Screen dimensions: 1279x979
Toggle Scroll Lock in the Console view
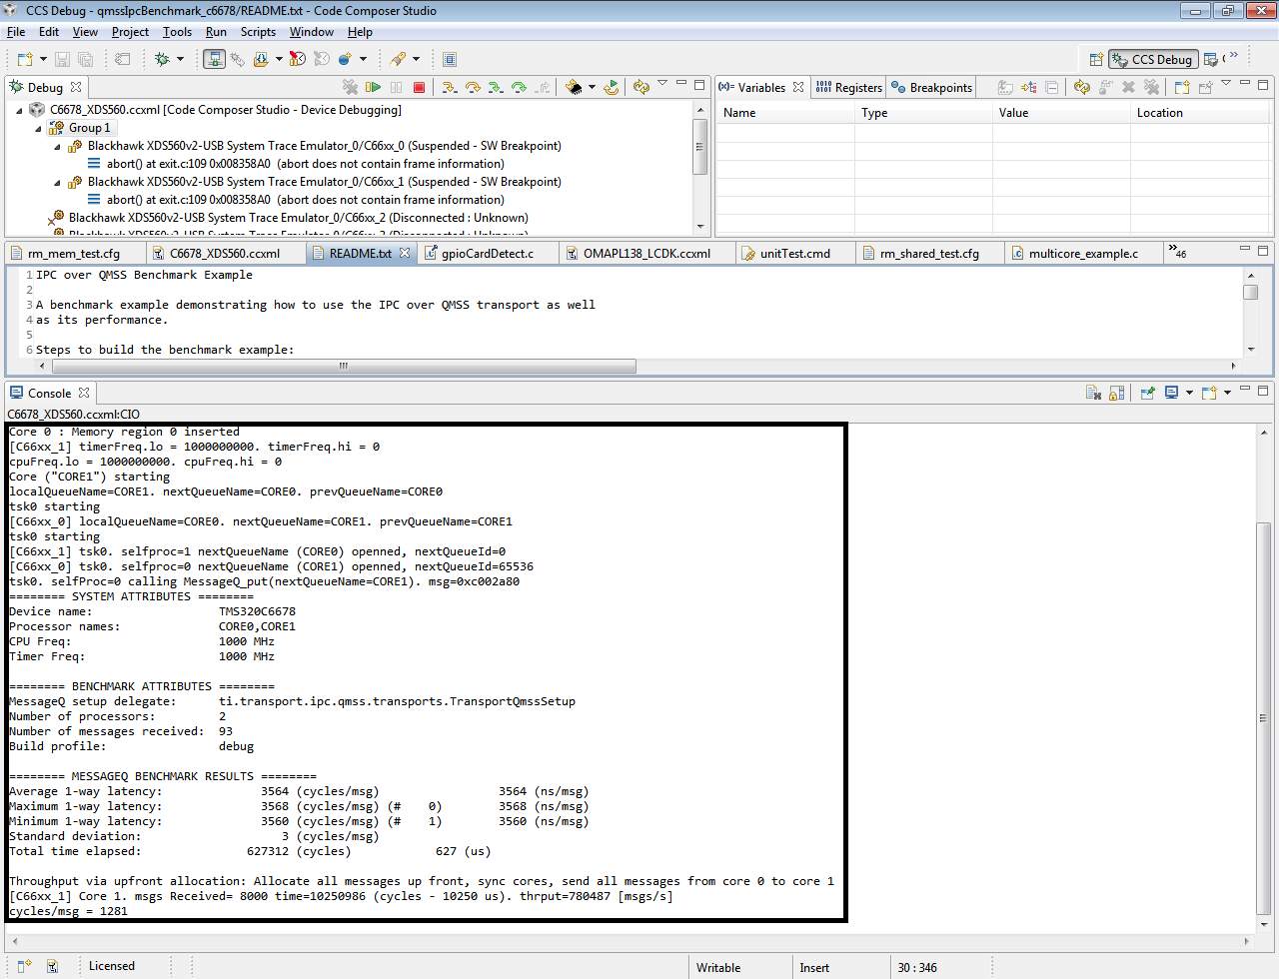point(1117,394)
